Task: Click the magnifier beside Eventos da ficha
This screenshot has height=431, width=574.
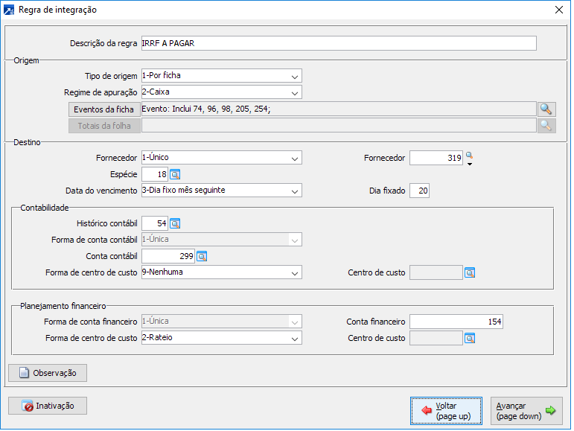Action: [547, 109]
